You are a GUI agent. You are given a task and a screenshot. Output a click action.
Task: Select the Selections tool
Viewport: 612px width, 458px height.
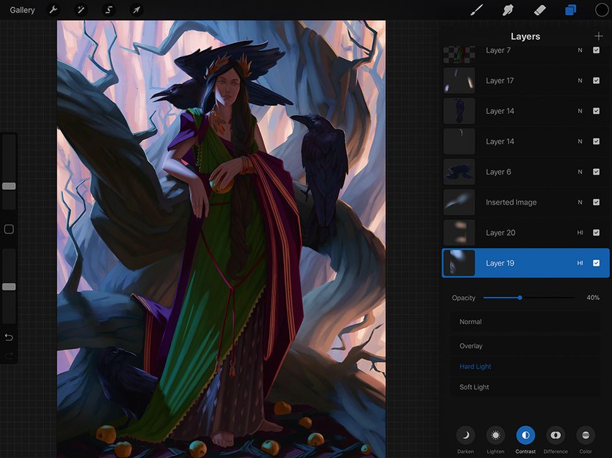coord(108,10)
